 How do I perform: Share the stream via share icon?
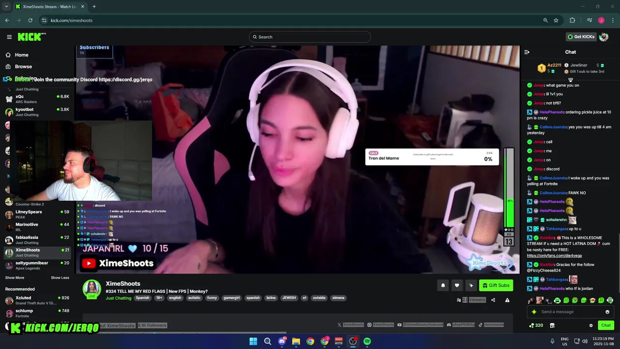[x=493, y=300]
